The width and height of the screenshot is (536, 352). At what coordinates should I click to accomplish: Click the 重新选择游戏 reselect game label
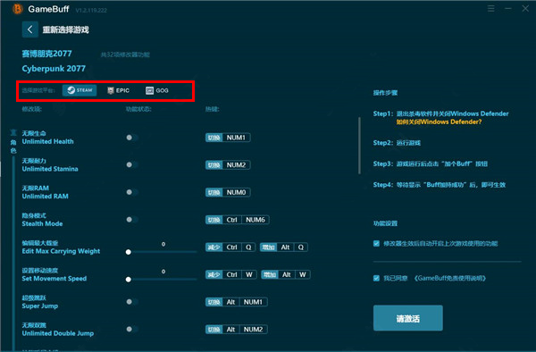pos(65,29)
